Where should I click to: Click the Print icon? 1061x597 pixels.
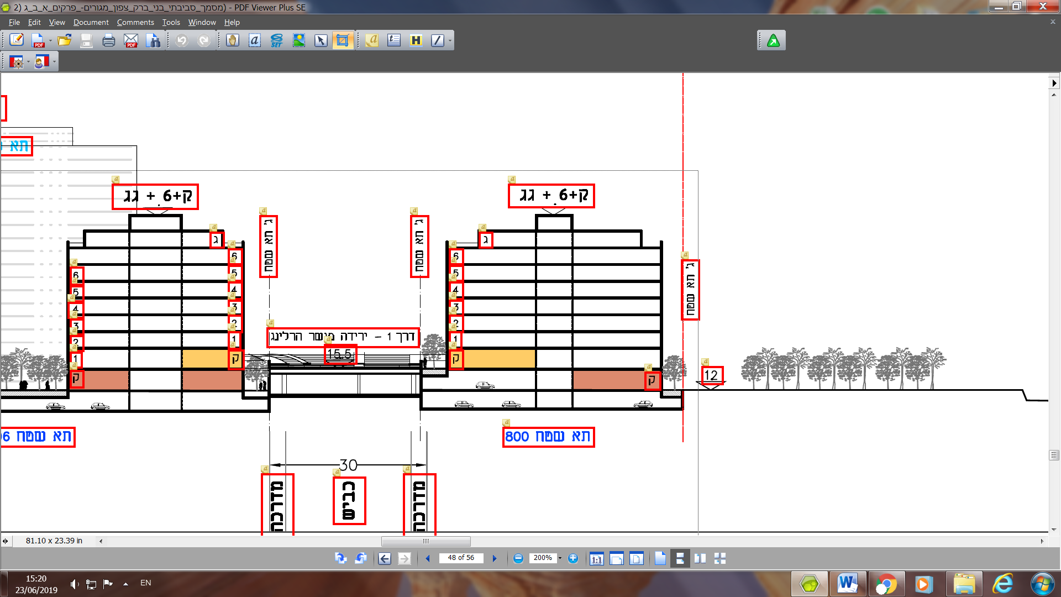pyautogui.click(x=108, y=40)
